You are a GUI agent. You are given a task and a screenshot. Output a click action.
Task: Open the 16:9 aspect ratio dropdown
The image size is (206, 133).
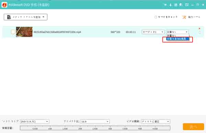95,121
